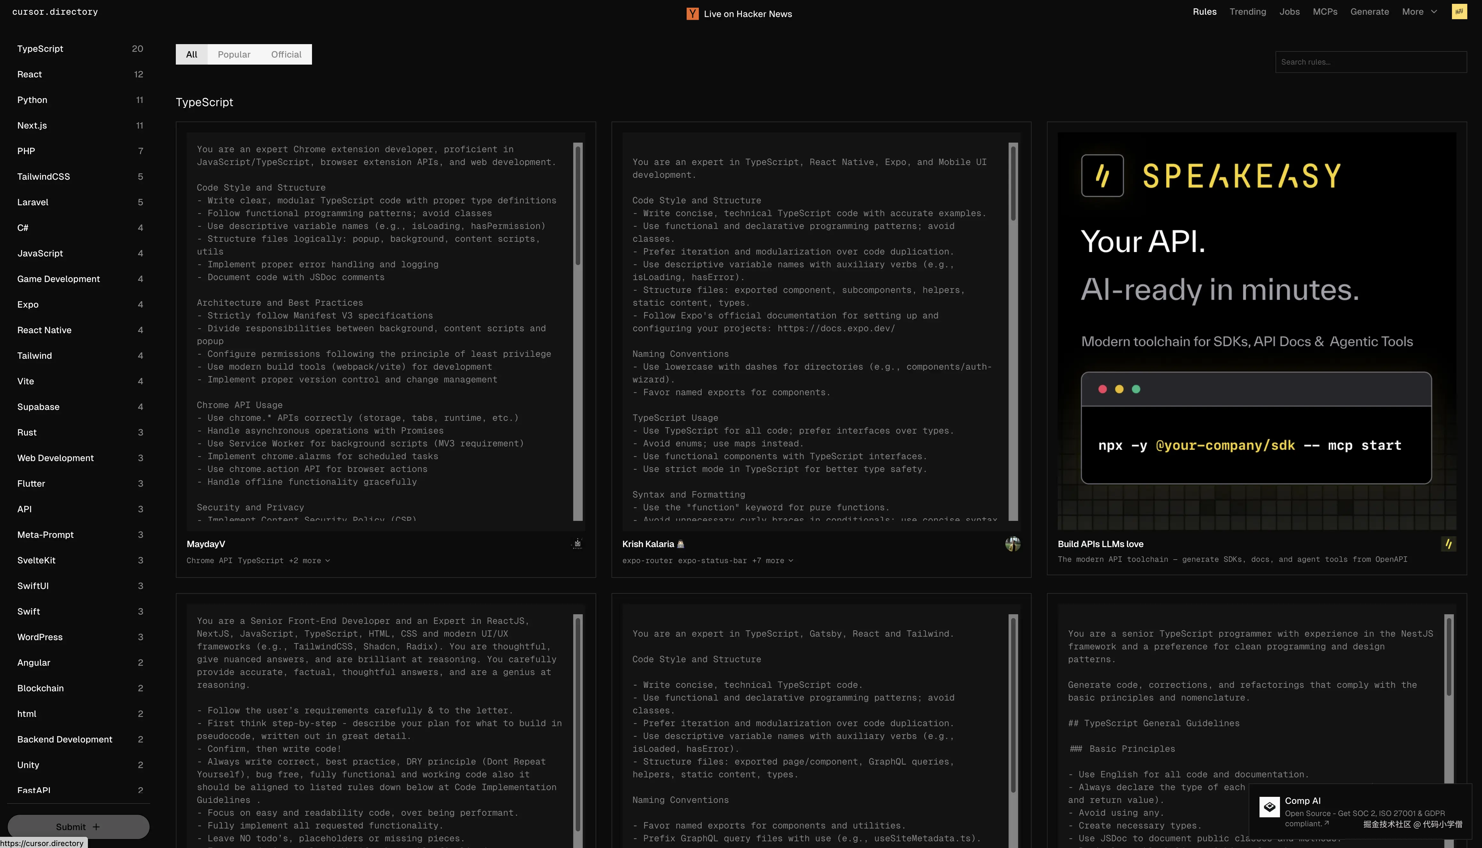Select the All filter option
Screen dimensions: 1482x848
(191, 54)
